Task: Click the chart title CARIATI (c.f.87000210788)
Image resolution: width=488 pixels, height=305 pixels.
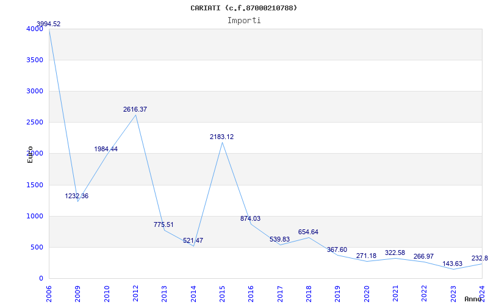Action: click(243, 8)
